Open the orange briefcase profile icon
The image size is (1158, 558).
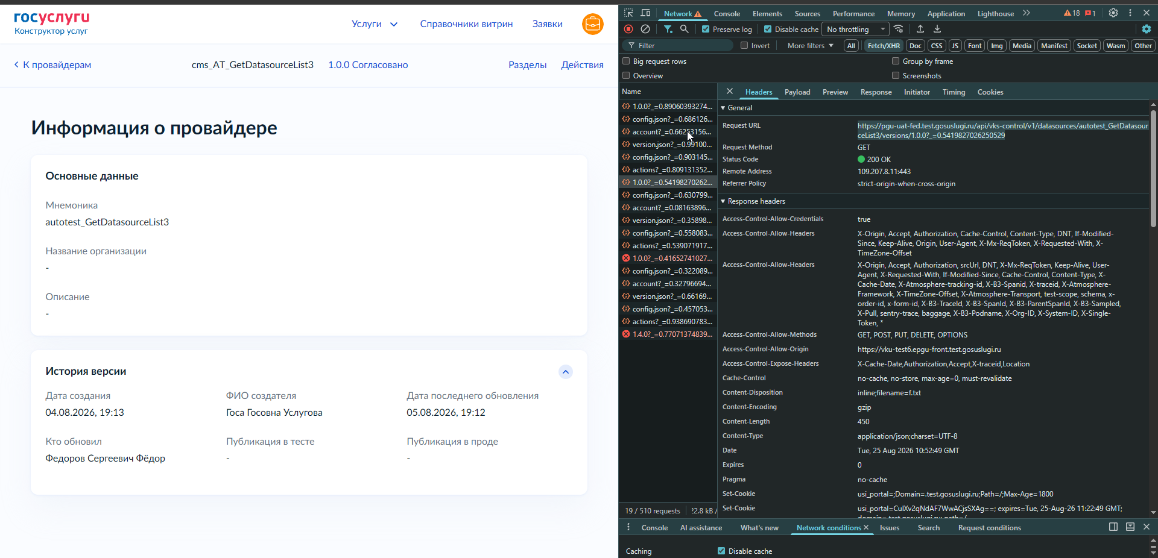(x=593, y=24)
